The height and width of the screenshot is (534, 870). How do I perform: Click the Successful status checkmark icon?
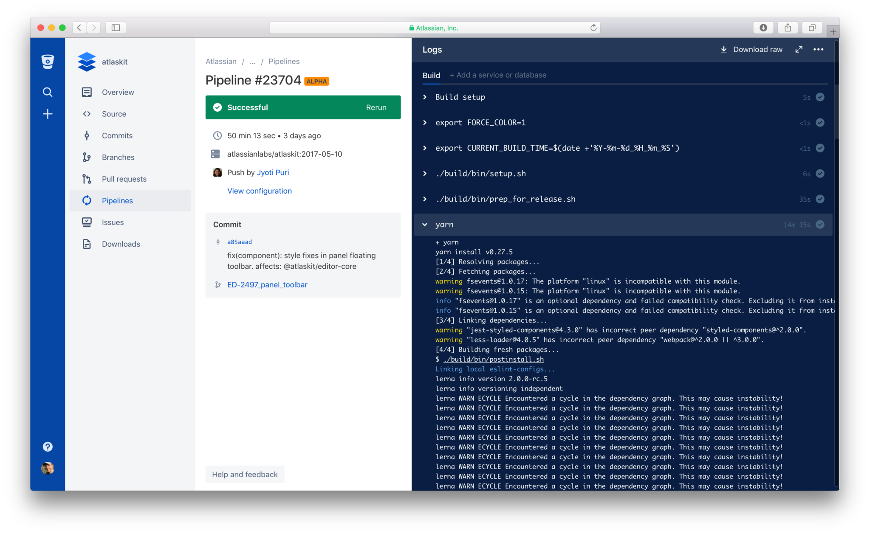tap(217, 107)
